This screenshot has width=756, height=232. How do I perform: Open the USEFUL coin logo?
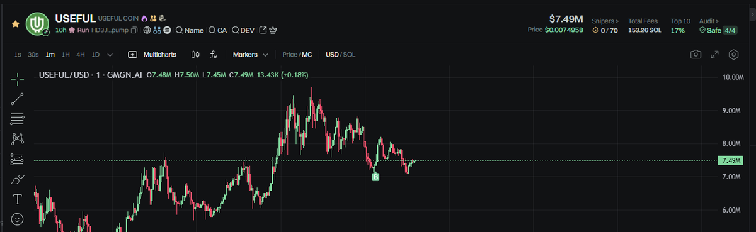(x=37, y=24)
